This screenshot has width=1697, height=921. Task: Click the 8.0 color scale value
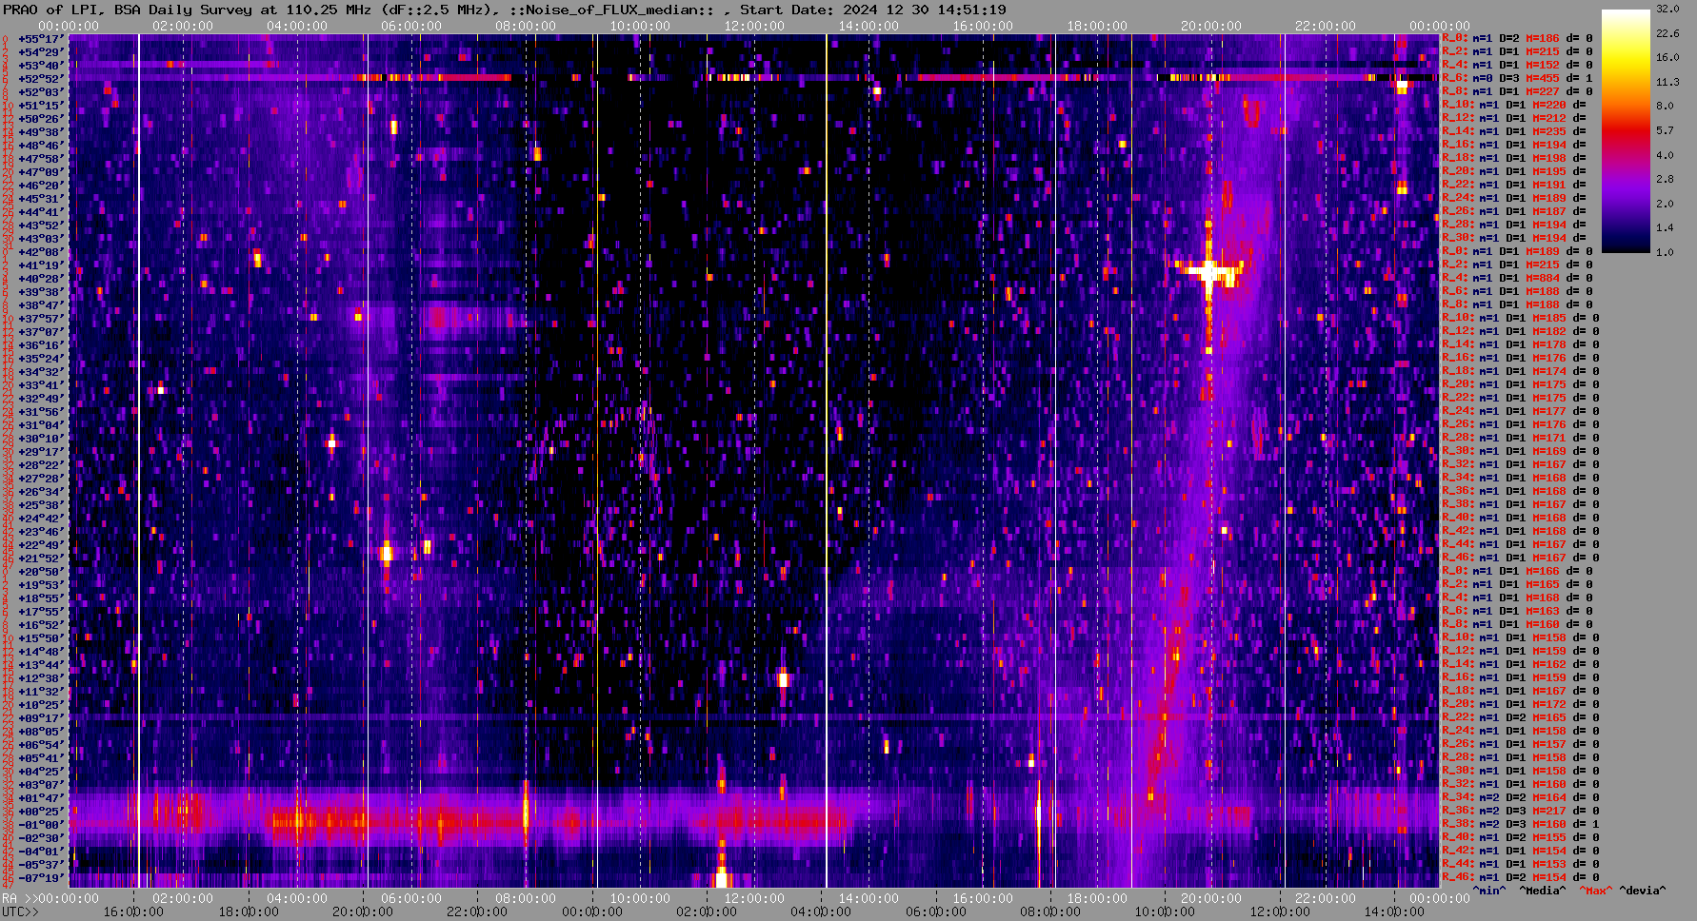(1664, 106)
